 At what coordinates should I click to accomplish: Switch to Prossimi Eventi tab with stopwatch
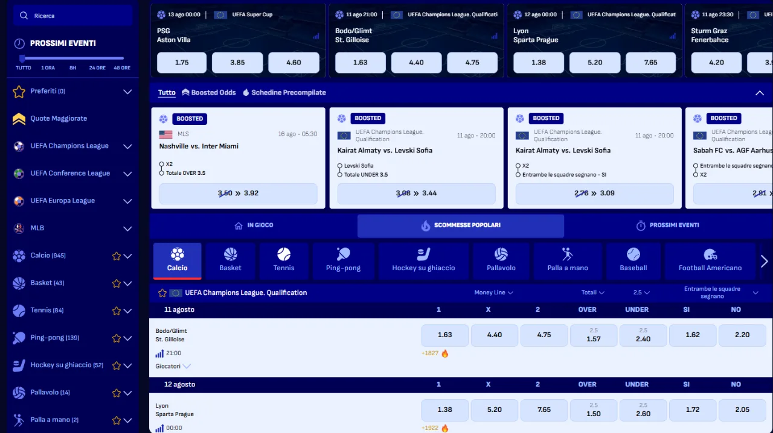click(668, 226)
